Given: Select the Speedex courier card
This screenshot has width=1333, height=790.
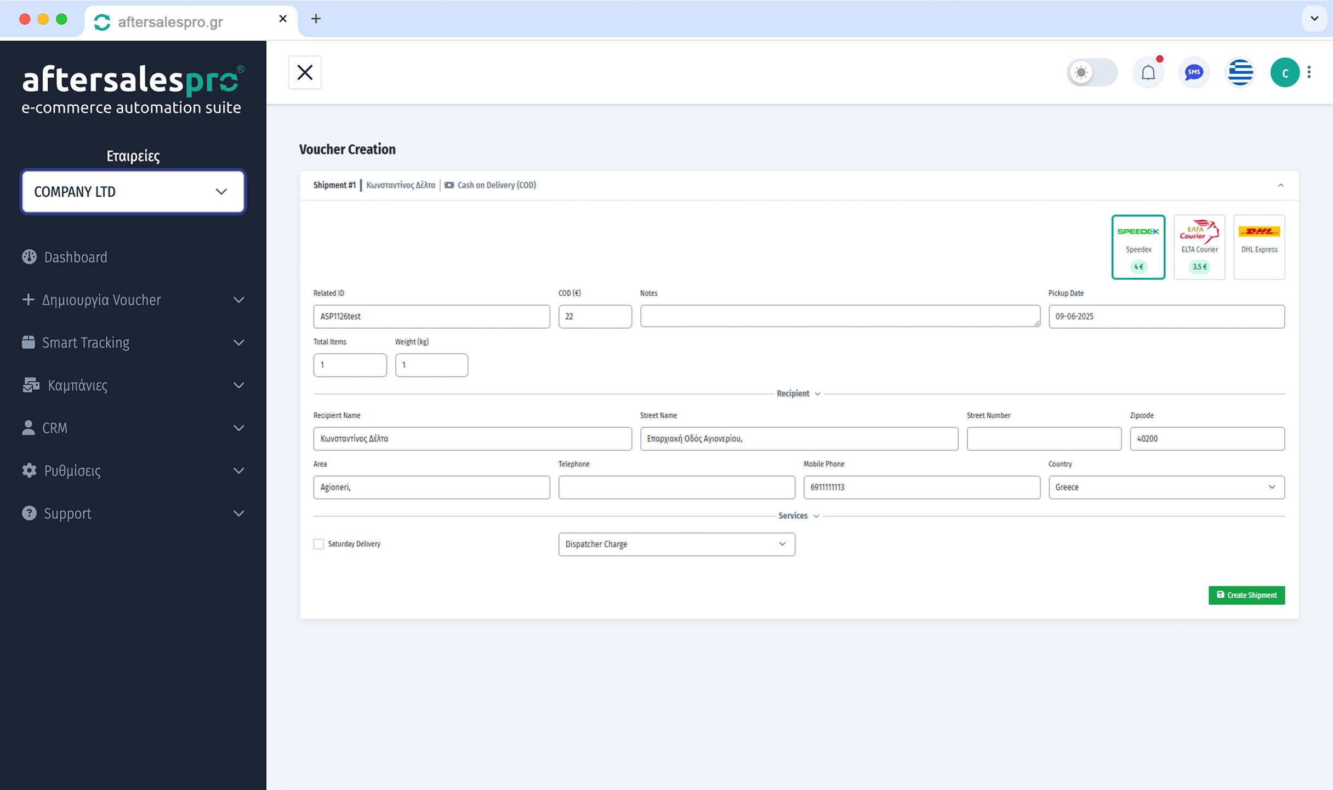Looking at the screenshot, I should [x=1138, y=247].
